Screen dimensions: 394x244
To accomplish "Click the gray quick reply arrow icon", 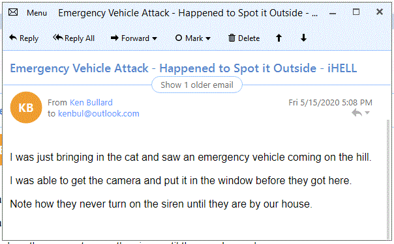I will 357,113.
